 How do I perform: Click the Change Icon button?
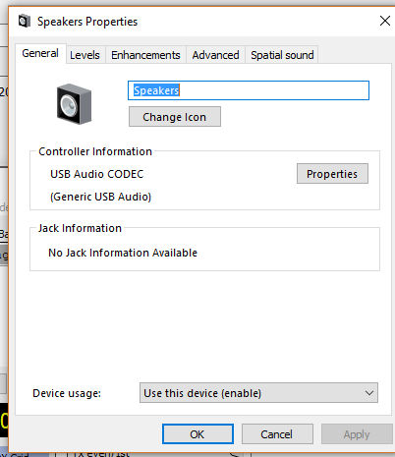pyautogui.click(x=175, y=117)
